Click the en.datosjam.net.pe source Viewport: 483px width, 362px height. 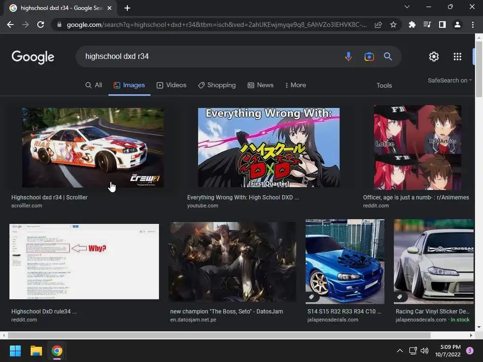[x=193, y=320]
